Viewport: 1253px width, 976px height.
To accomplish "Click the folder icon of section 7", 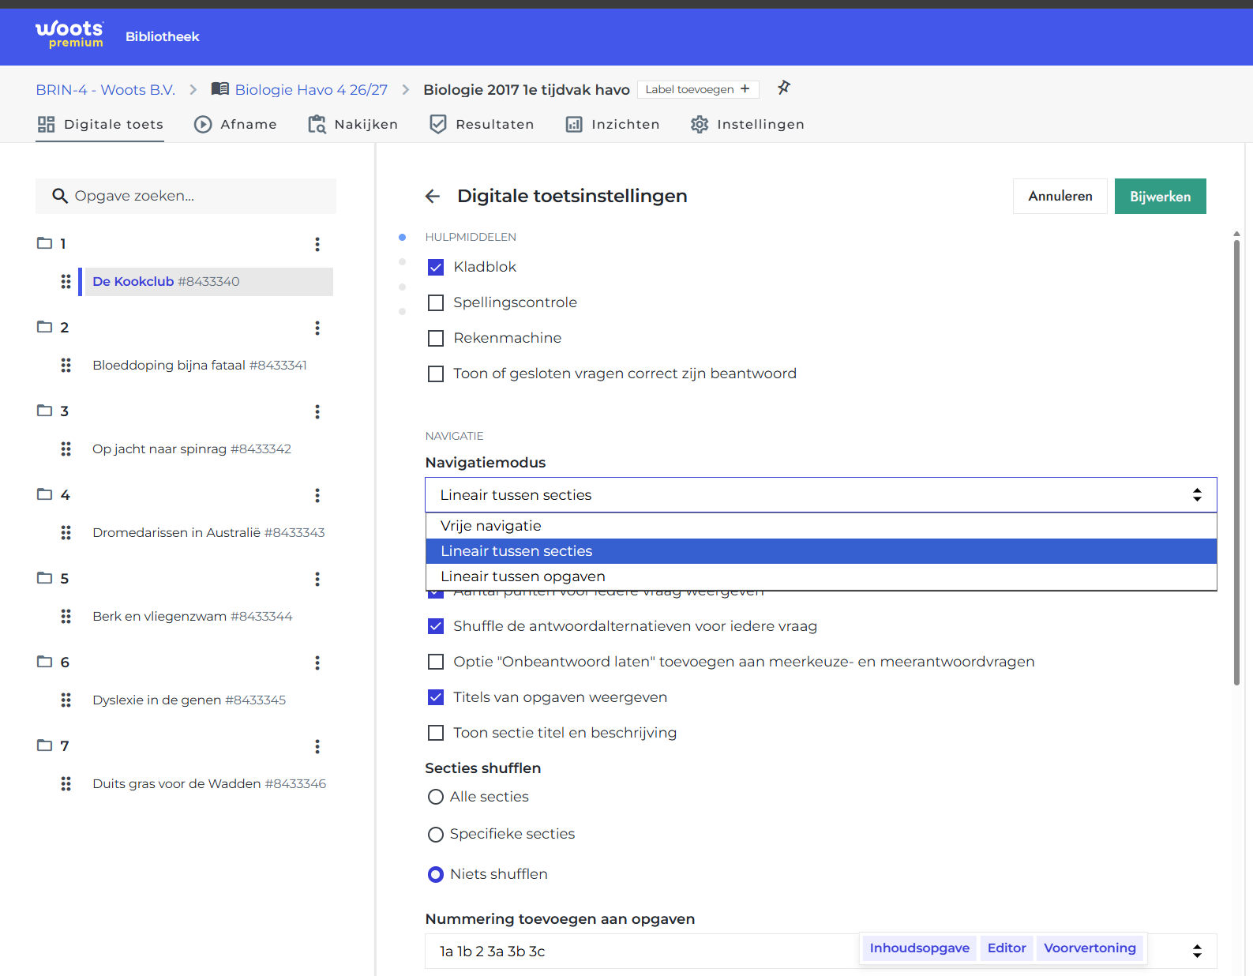I will [x=44, y=745].
